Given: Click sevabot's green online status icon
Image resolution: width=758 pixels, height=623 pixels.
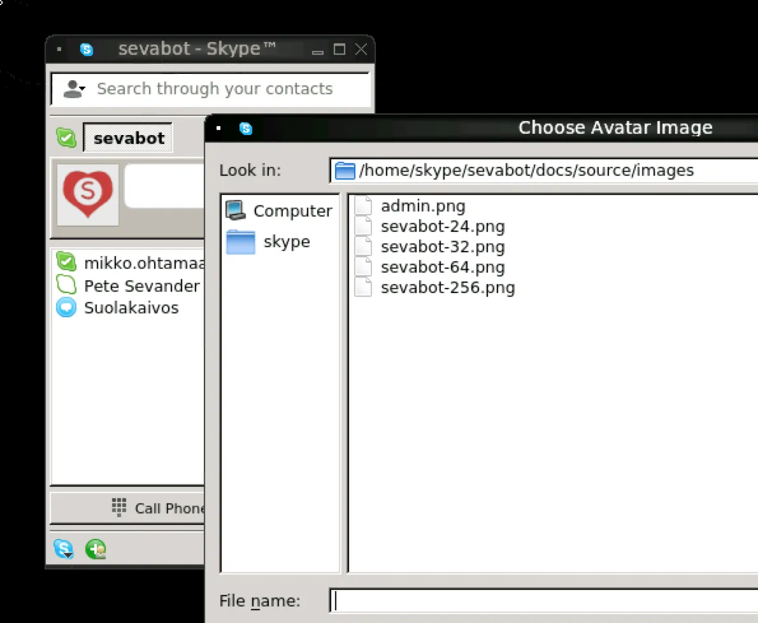Looking at the screenshot, I should 66,138.
